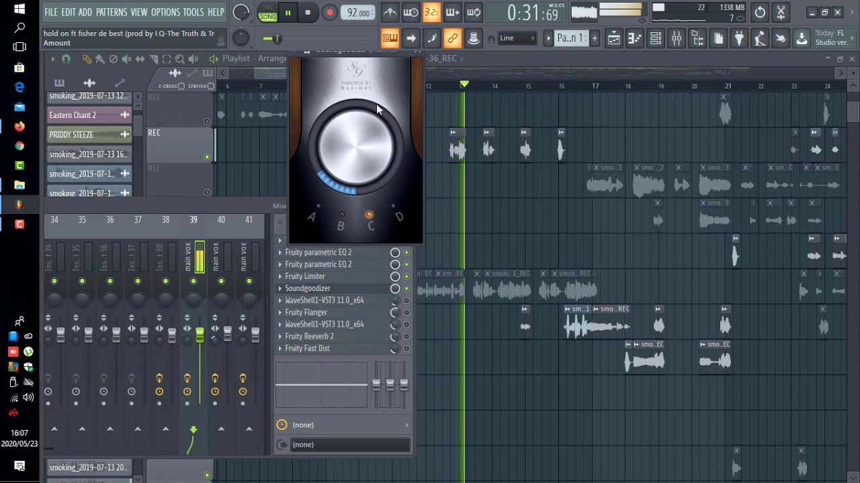Toggle the STRETCH option

tap(211, 86)
